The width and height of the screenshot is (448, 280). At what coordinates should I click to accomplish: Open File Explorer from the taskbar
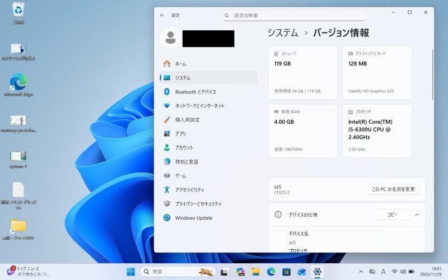pos(256,272)
